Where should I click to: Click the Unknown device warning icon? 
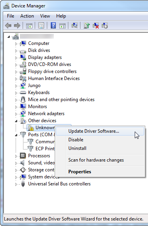(30, 128)
